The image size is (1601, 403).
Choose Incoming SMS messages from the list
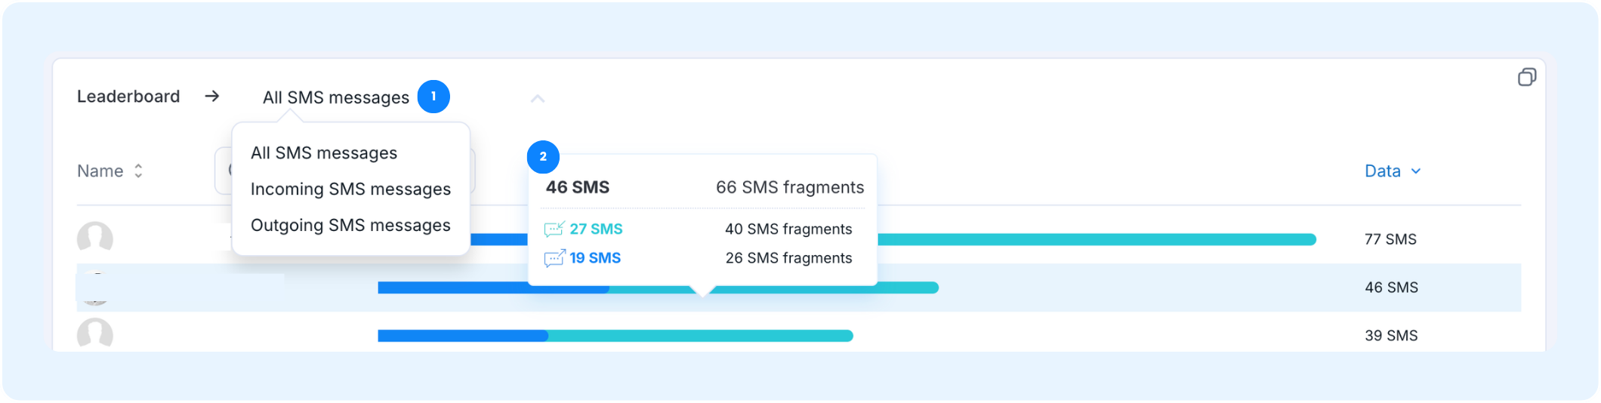350,189
